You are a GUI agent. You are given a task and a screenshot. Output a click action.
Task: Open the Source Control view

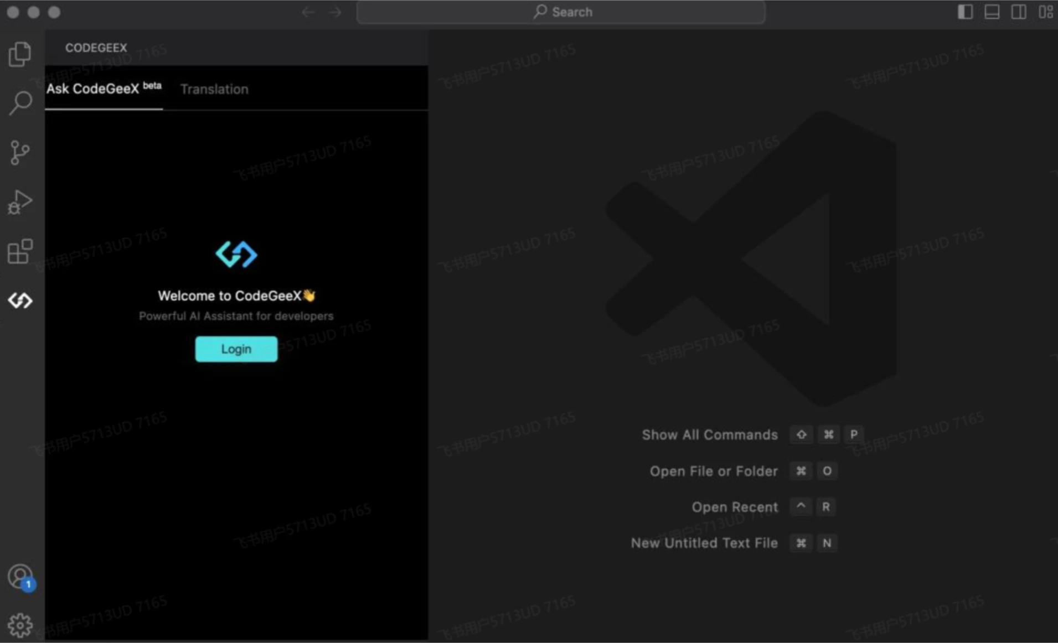click(20, 152)
